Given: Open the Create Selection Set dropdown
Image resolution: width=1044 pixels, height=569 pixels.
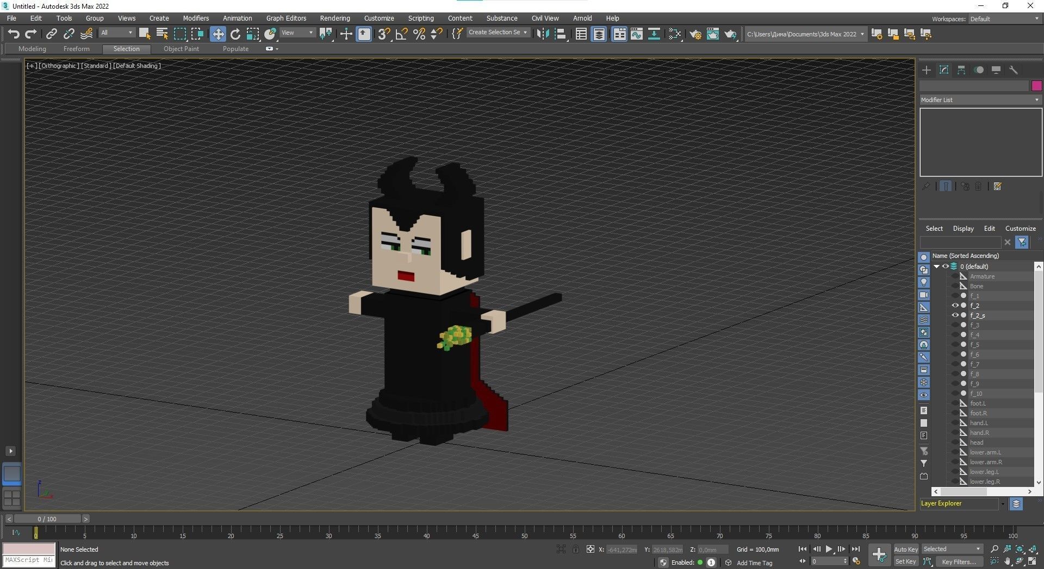Looking at the screenshot, I should point(498,32).
